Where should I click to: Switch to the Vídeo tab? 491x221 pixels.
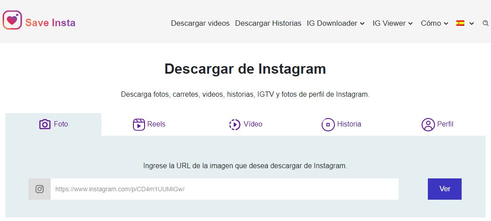click(x=245, y=124)
